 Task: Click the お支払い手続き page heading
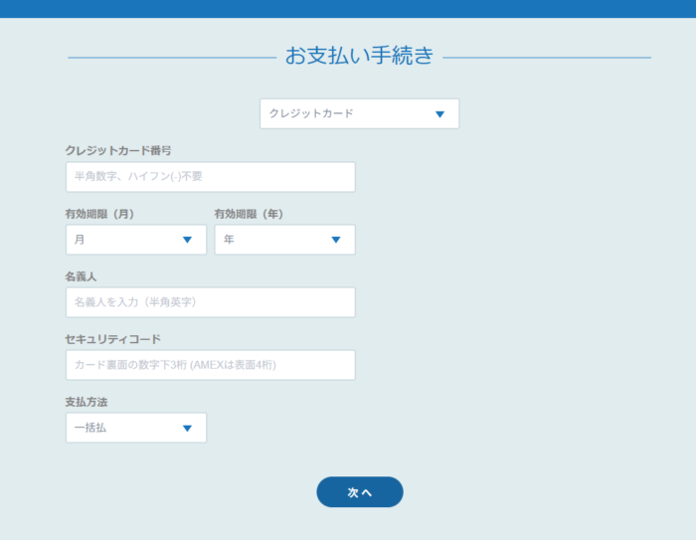(x=359, y=56)
